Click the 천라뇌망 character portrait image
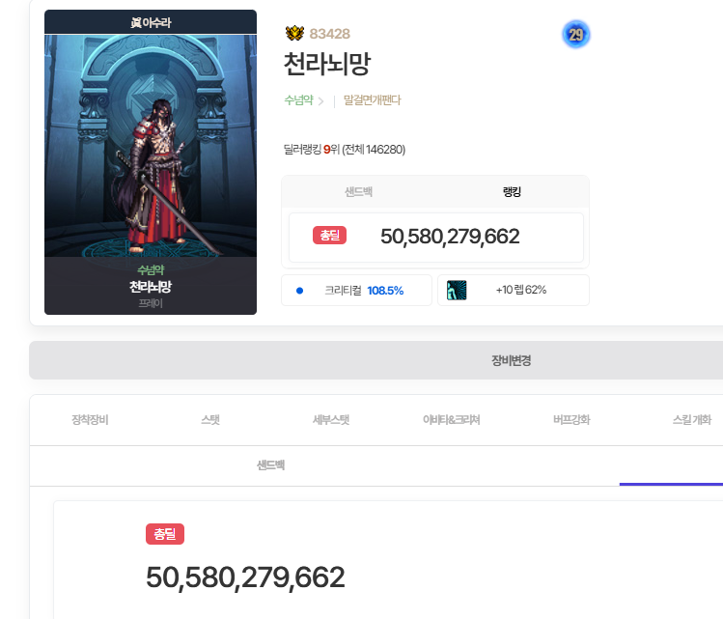Screen dimensions: 723x619 (x=151, y=145)
